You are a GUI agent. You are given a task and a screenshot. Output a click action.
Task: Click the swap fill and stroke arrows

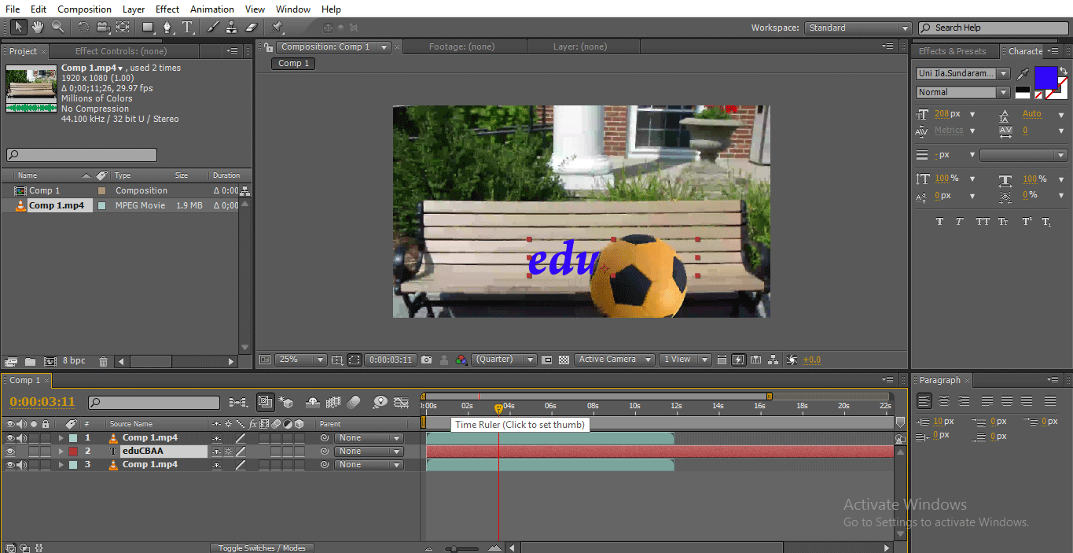click(1063, 71)
